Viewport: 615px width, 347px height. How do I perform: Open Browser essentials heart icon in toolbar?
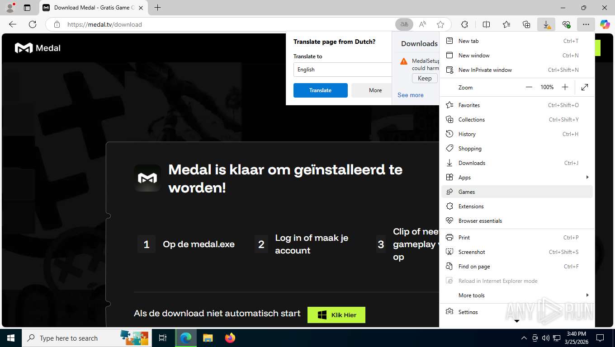[566, 24]
